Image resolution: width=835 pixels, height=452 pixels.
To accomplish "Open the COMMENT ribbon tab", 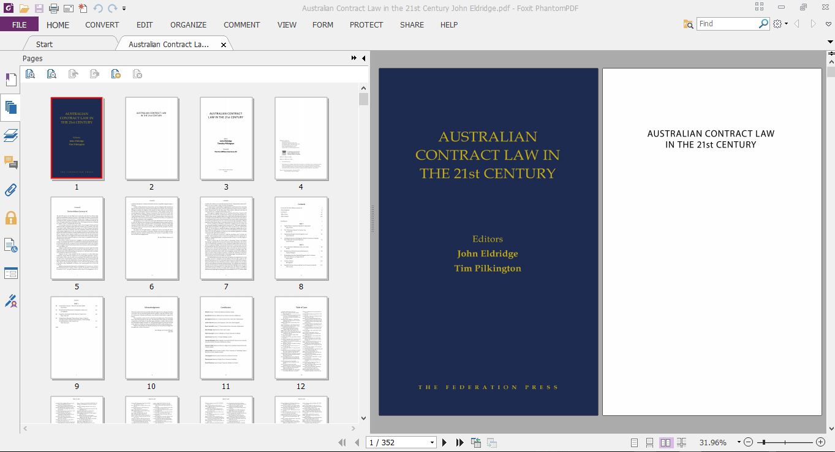I will point(242,25).
